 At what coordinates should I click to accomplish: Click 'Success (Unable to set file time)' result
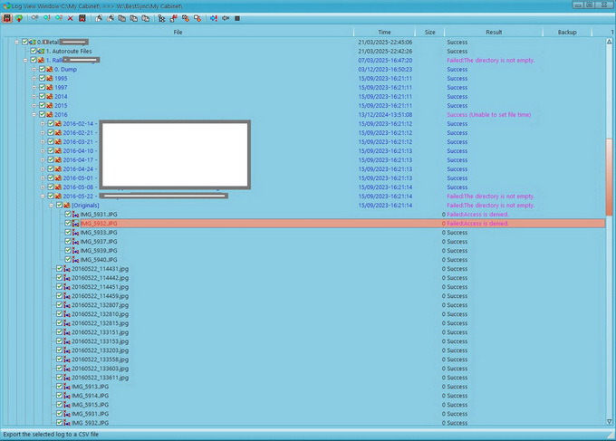488,115
